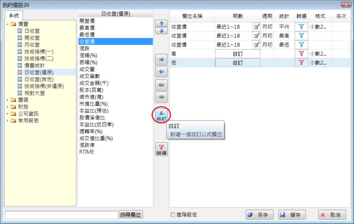Select 最高價 in the field list
Viewport: 354px width, 224px height.
coord(87,28)
